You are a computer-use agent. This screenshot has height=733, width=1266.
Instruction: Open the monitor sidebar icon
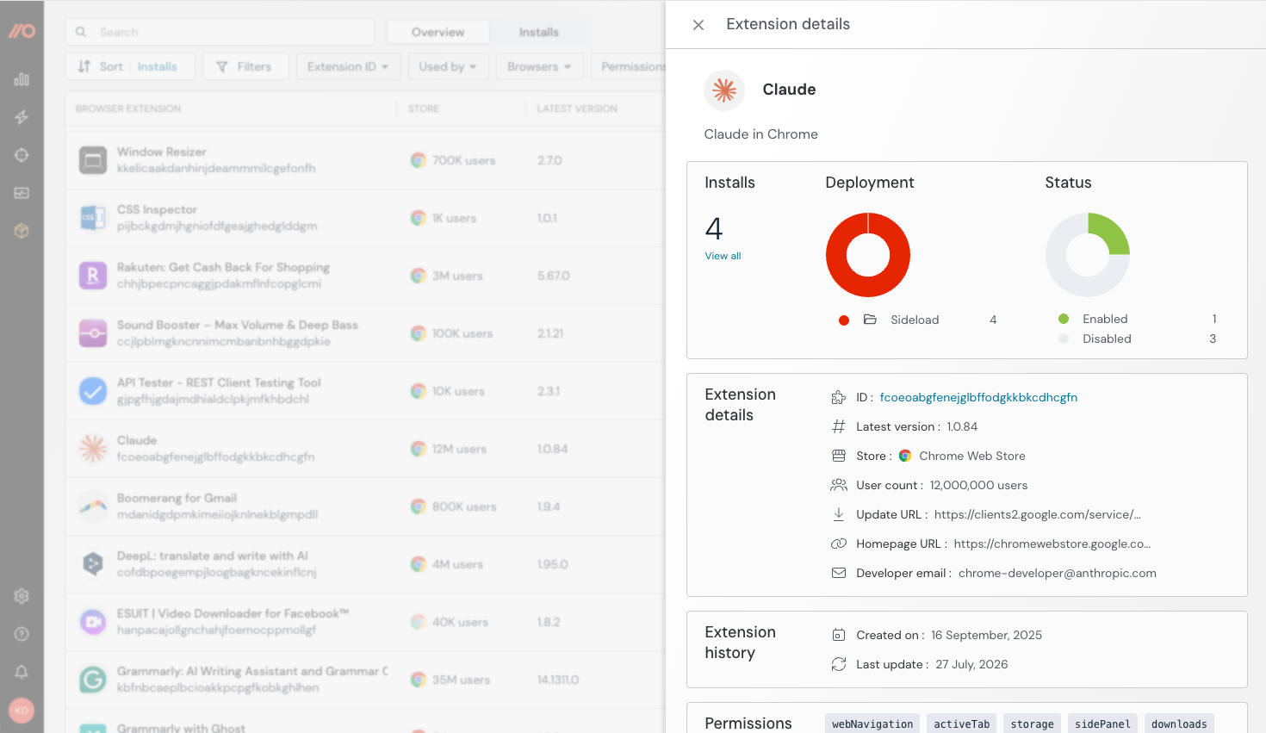pyautogui.click(x=22, y=193)
